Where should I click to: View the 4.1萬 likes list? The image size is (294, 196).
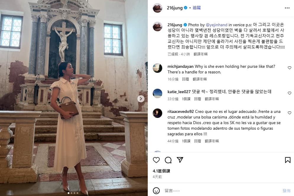(161, 171)
